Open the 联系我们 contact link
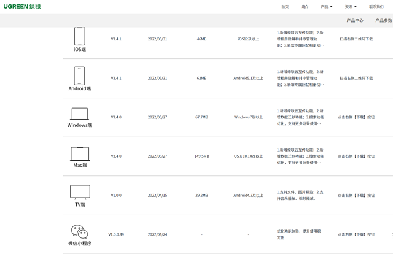 point(376,6)
